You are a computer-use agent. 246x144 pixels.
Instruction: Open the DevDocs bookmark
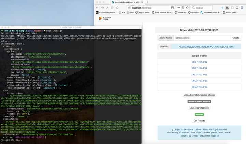coord(193,12)
